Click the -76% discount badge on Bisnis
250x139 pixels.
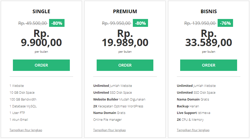tap(225, 23)
